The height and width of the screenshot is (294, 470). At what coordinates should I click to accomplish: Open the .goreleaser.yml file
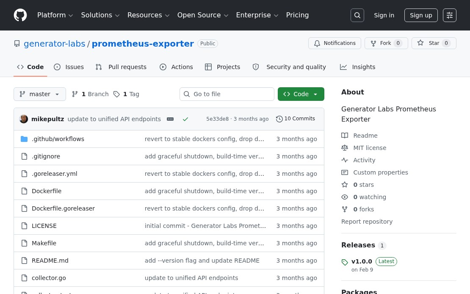55,174
